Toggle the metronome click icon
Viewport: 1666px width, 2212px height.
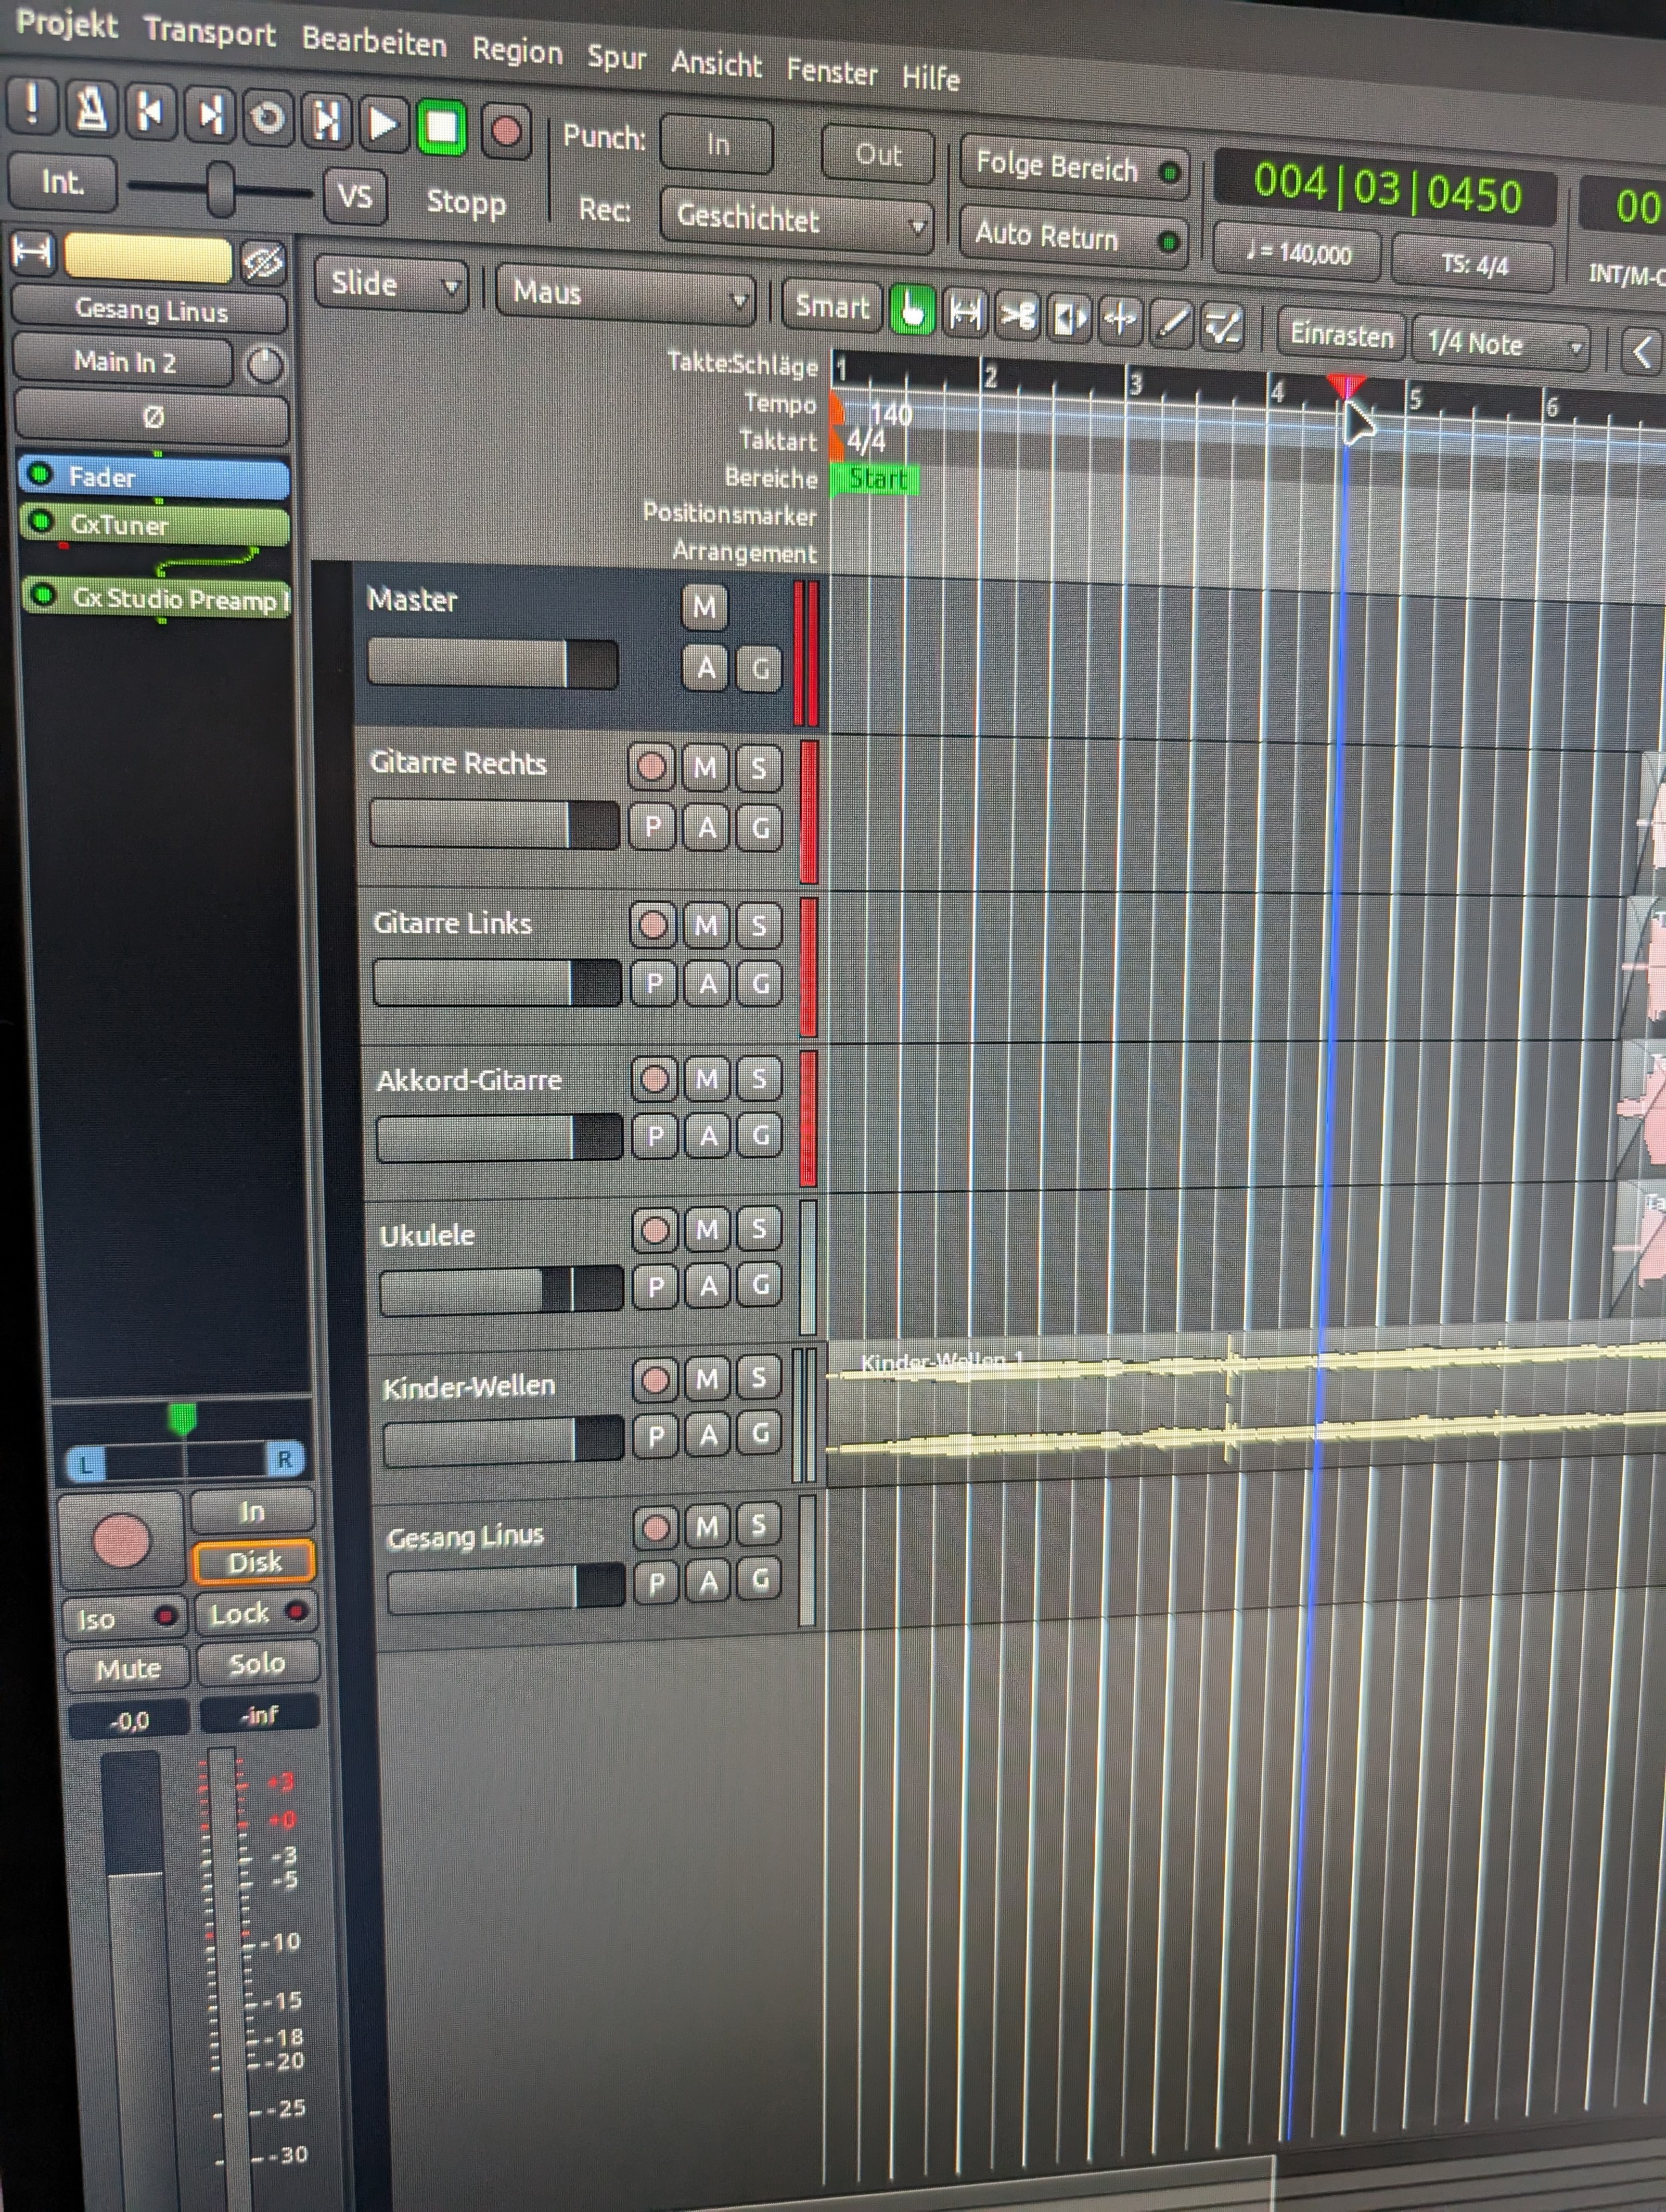pos(91,110)
